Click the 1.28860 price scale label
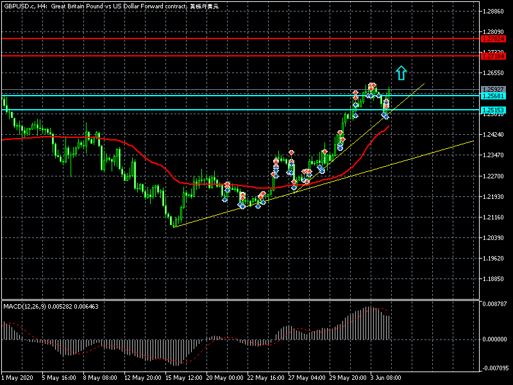Screen dimensions: 513x385 click(x=493, y=12)
